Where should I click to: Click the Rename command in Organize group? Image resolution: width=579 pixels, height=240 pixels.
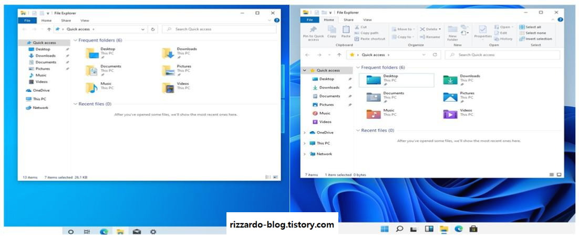coord(430,37)
